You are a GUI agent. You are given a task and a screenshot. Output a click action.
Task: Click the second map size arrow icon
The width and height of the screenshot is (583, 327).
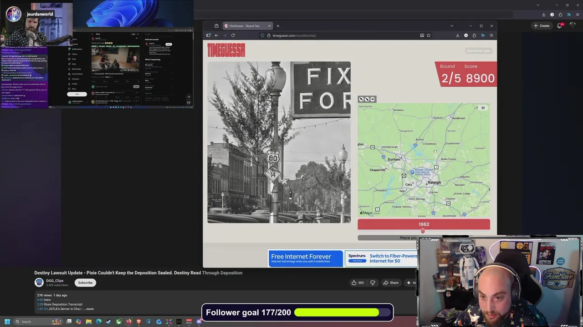coord(367,99)
